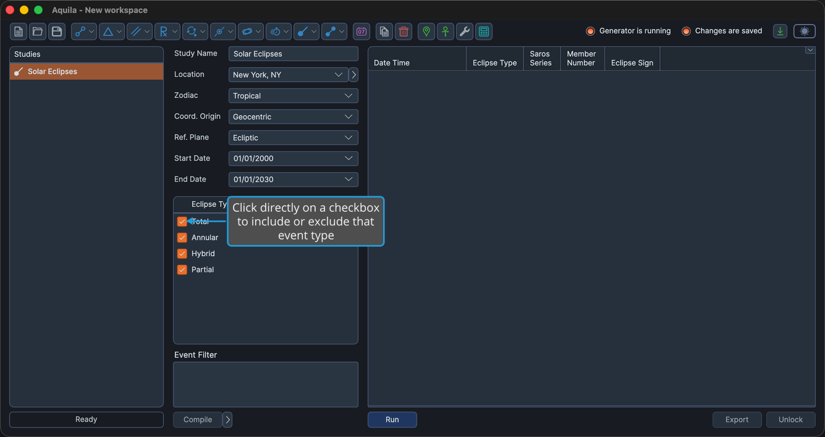Click the arrow button beside Compile
The image size is (825, 437).
point(227,420)
